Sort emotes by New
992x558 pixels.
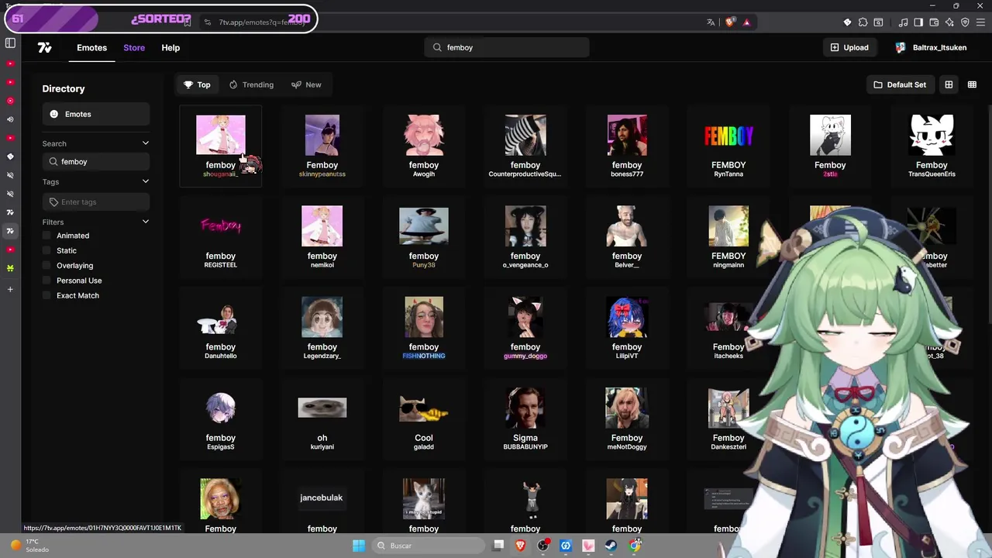pos(306,84)
